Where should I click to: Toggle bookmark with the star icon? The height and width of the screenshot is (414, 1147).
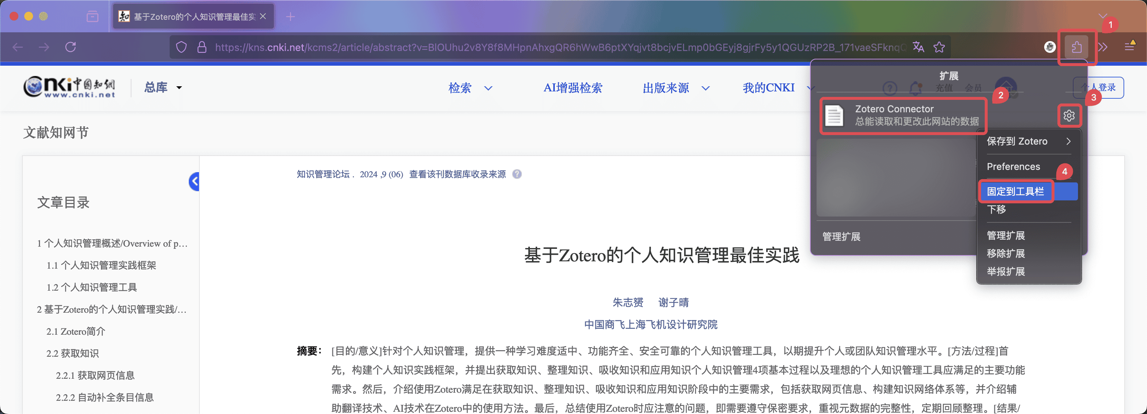(940, 46)
